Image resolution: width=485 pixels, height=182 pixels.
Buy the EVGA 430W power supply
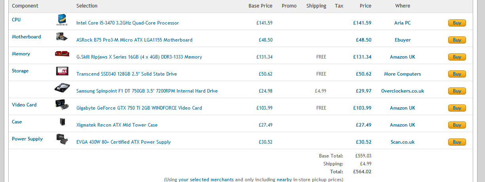pos(457,142)
